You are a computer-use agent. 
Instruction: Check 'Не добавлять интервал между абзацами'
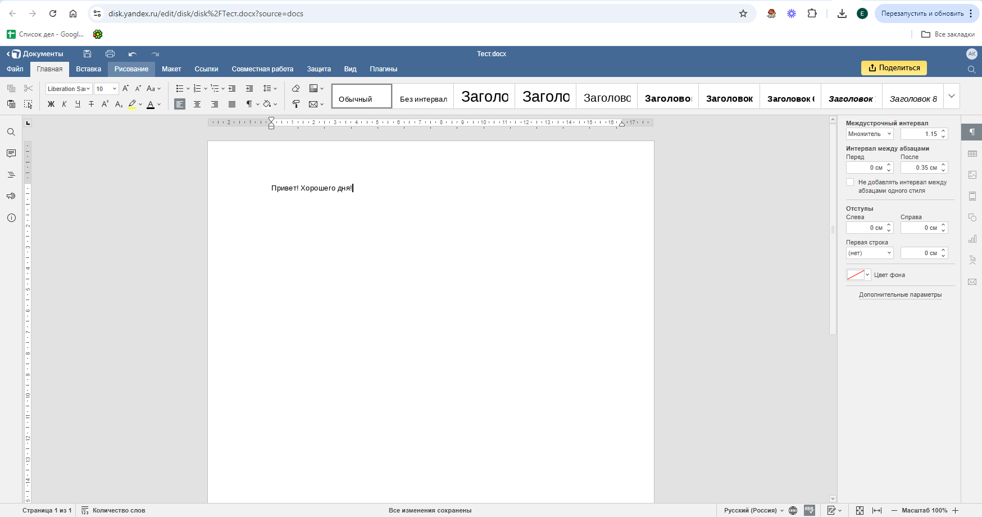(x=850, y=182)
